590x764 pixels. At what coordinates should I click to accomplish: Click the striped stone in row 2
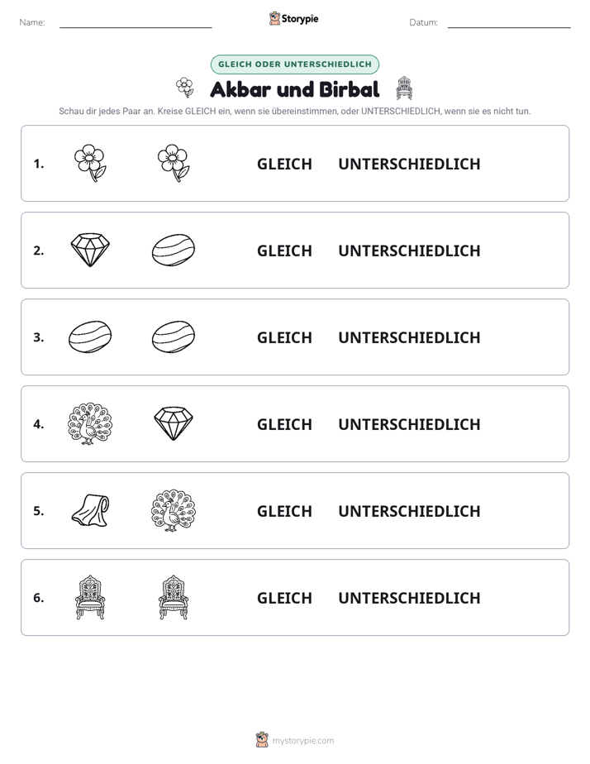pos(174,250)
